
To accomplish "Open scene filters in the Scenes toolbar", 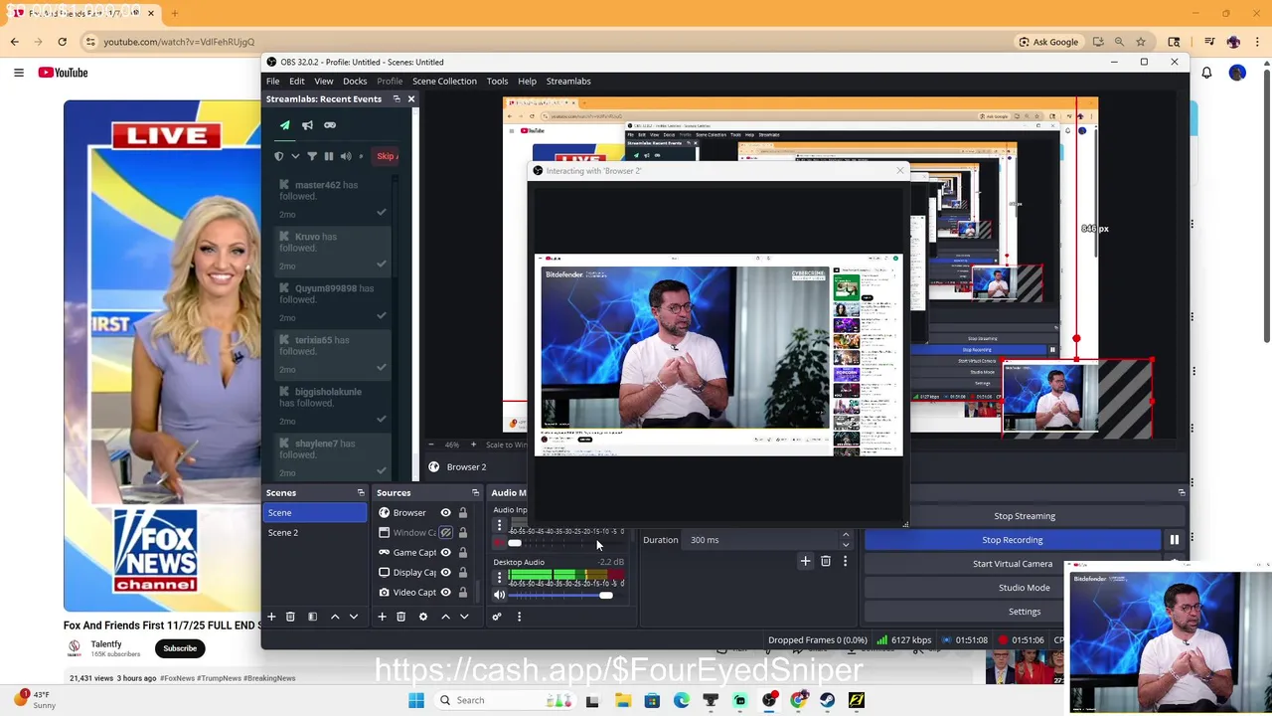I will point(312,617).
